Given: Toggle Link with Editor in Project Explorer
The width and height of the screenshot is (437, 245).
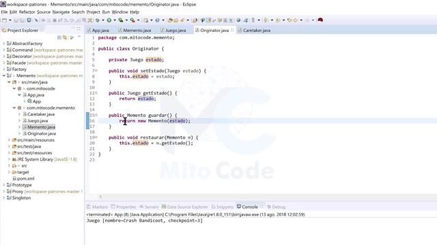Looking at the screenshot, I should [x=65, y=37].
